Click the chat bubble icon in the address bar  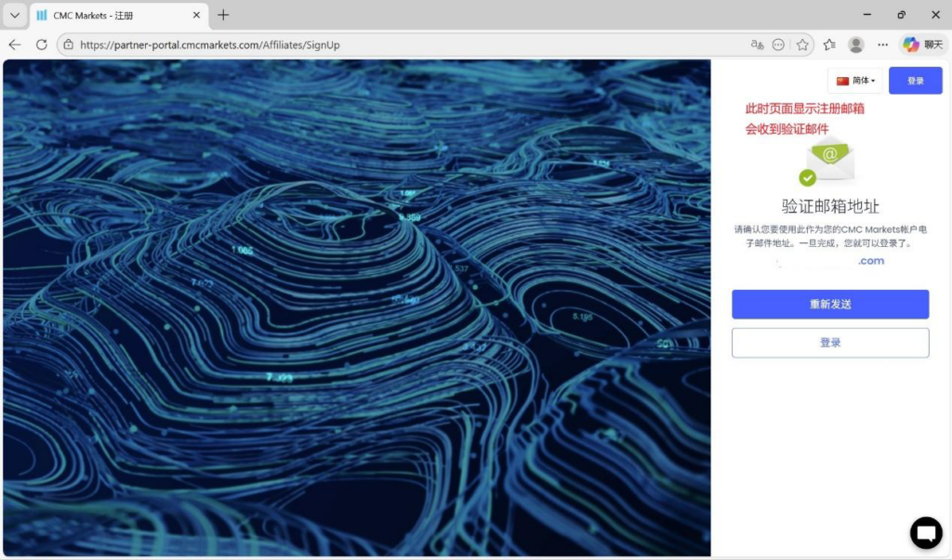coord(779,45)
